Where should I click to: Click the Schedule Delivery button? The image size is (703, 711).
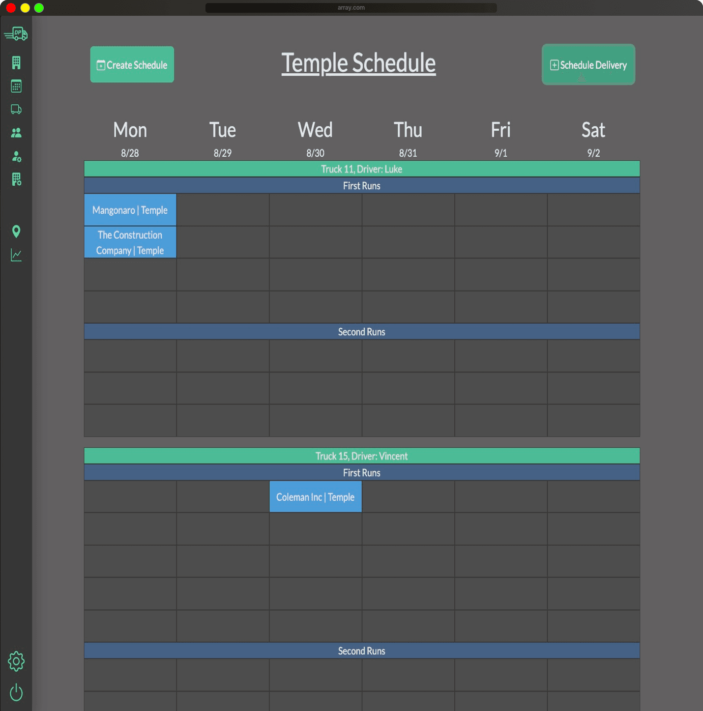pyautogui.click(x=588, y=64)
